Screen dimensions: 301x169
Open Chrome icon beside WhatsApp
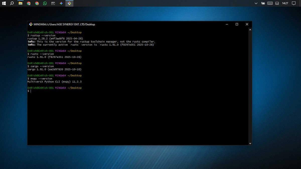[x=37, y=3]
